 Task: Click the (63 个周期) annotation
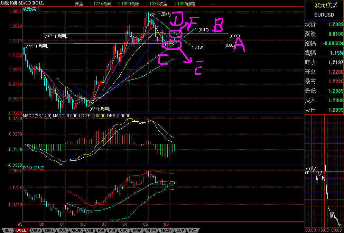[100, 109]
